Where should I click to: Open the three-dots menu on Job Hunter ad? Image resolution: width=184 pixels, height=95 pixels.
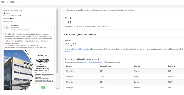tap(51, 28)
